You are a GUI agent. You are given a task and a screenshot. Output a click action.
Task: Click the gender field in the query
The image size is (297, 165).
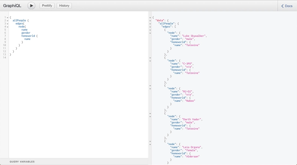click(26, 33)
